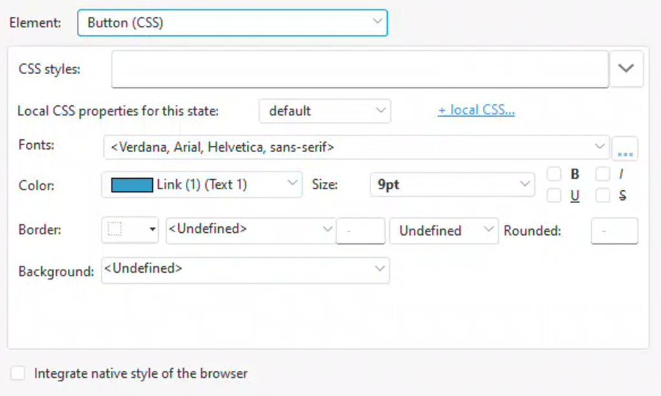Expand the state dropdown set to default
Viewport: 661px width, 396px height.
tap(325, 111)
